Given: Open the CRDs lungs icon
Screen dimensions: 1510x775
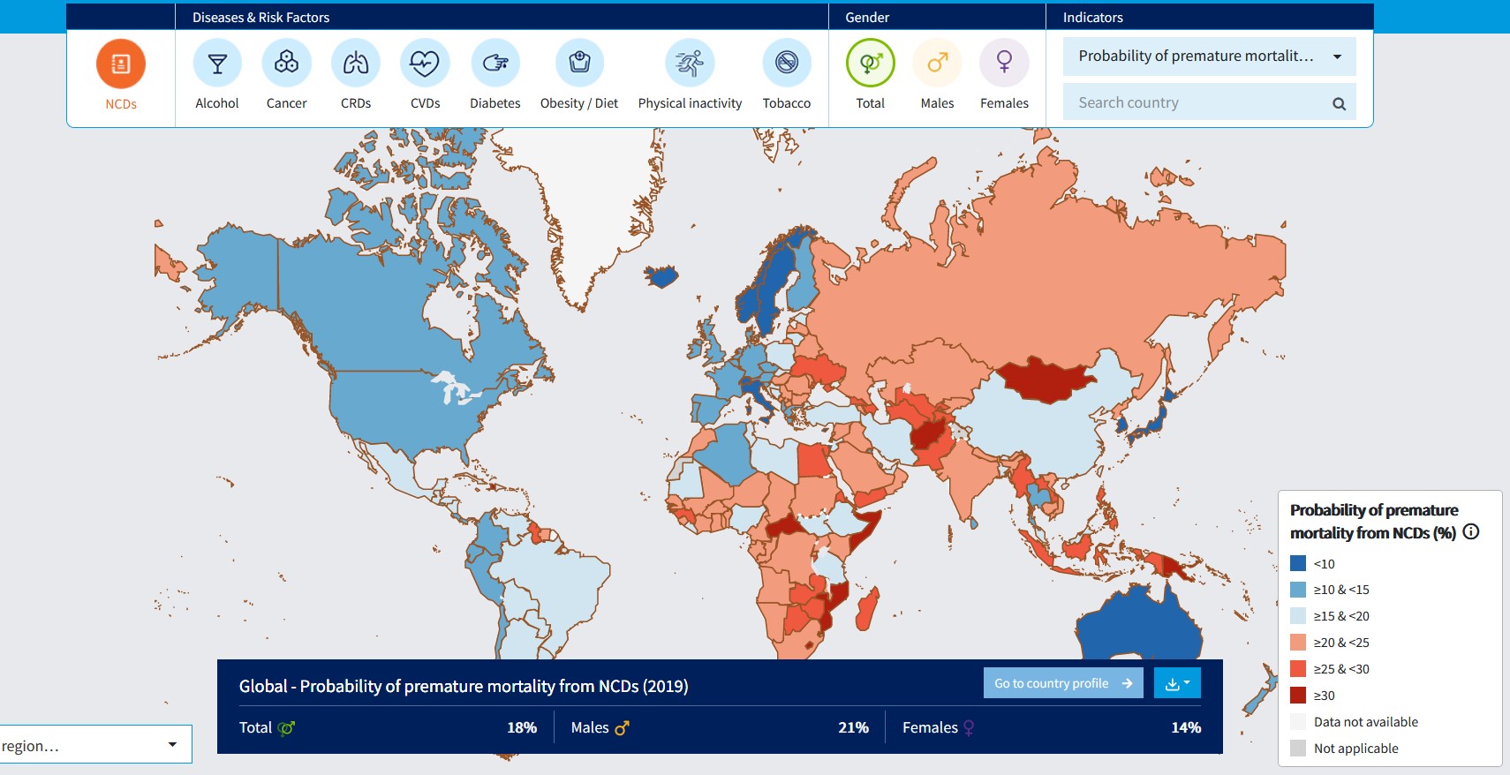Looking at the screenshot, I should [356, 64].
